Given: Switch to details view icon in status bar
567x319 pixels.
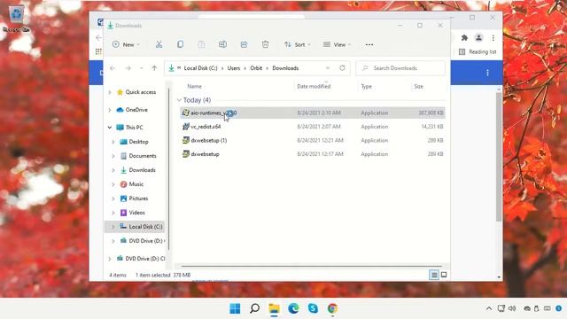Looking at the screenshot, I should (x=434, y=275).
